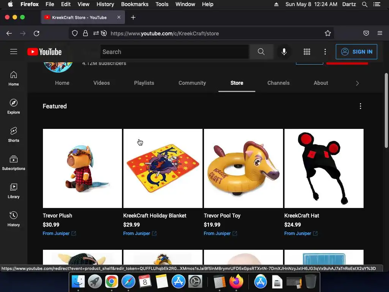Open a new browser tab
389x292 pixels.
[133, 17]
